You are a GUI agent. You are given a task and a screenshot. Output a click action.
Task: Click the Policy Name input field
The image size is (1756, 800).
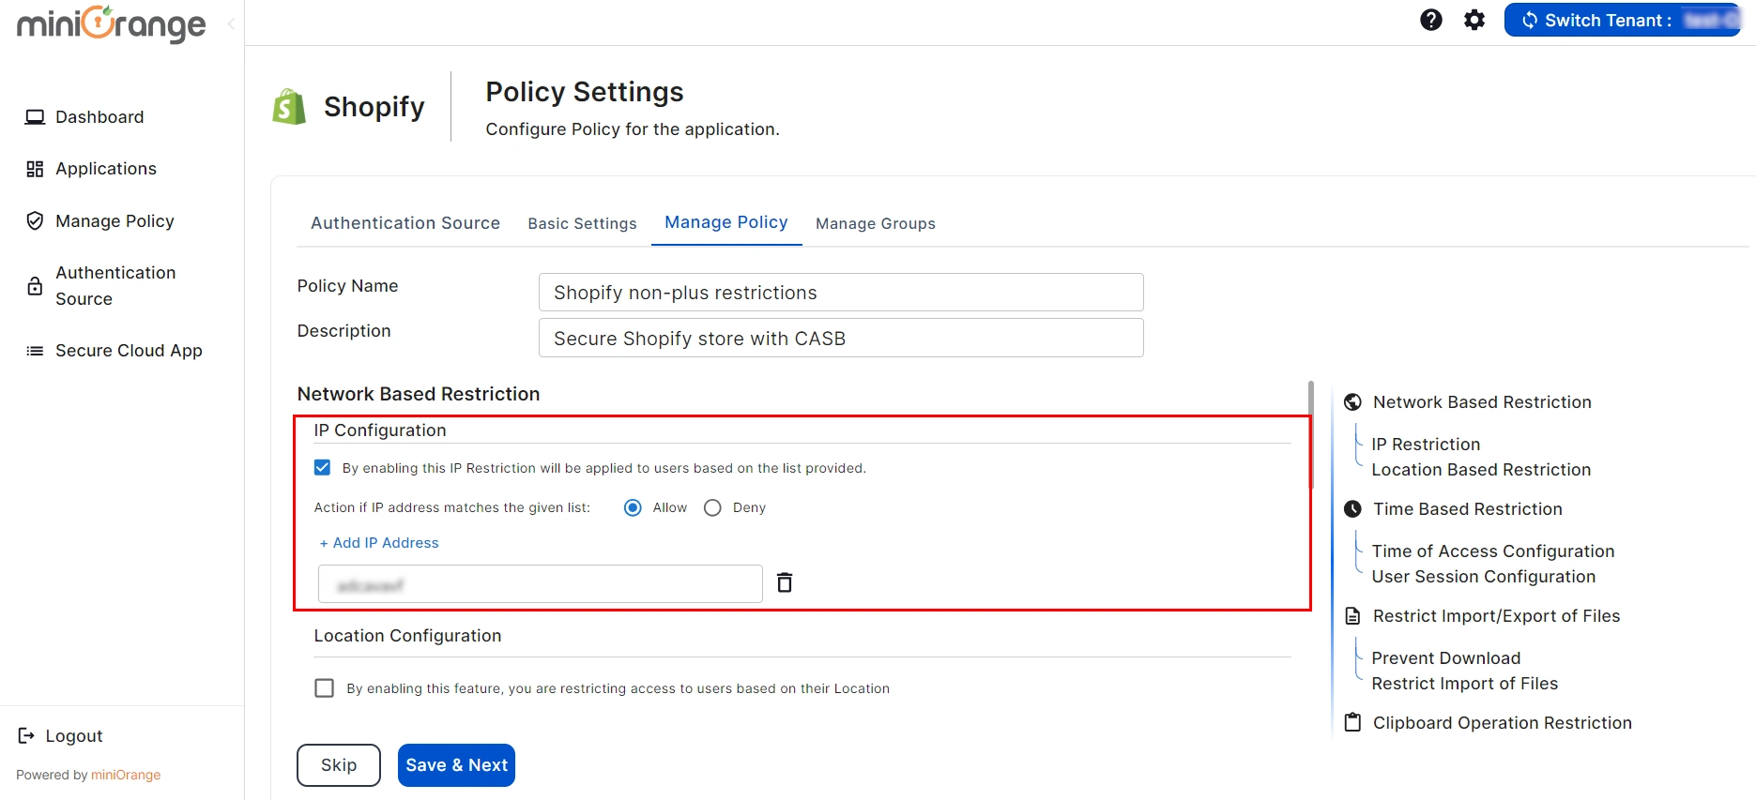pos(841,293)
